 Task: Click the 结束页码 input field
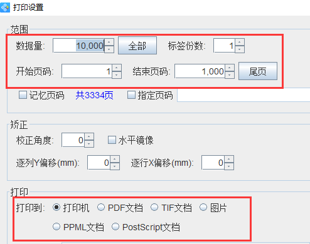coord(200,71)
